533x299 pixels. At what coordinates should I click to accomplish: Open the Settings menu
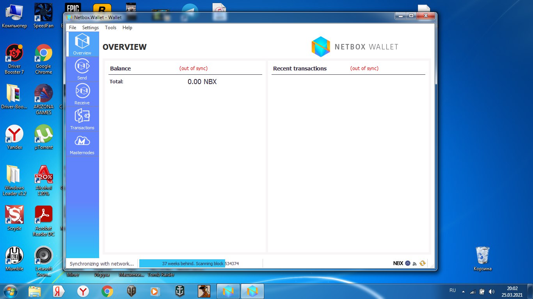click(91, 28)
